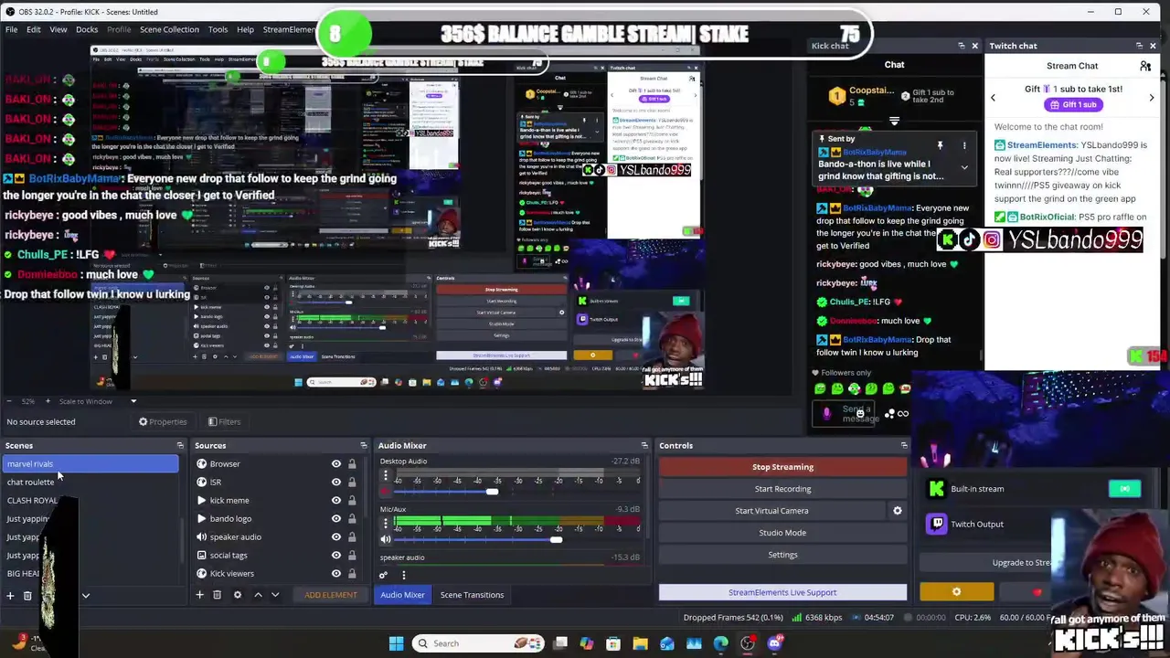1170x658 pixels.
Task: Open the Scene Collection menu
Action: [x=169, y=29]
